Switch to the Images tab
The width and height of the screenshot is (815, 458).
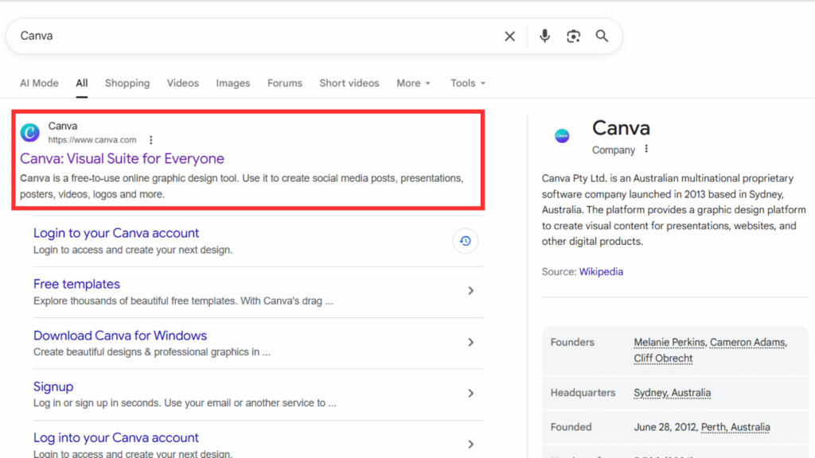(232, 83)
